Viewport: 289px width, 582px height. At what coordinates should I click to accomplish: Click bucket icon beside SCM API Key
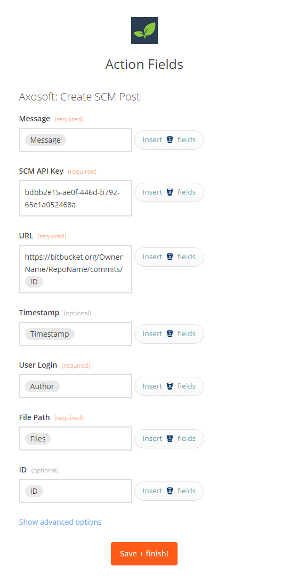(x=170, y=192)
